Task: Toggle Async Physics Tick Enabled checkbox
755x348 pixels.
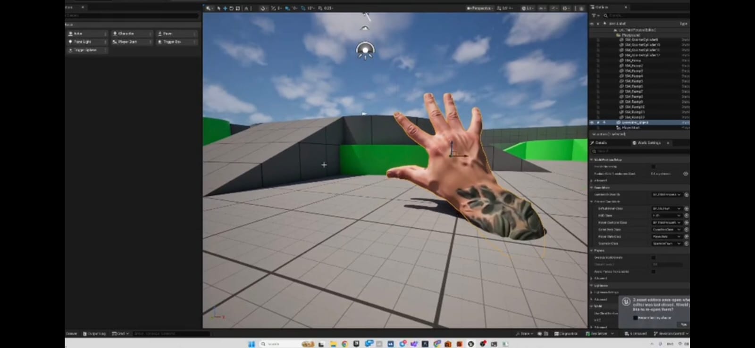Action: coord(653,272)
